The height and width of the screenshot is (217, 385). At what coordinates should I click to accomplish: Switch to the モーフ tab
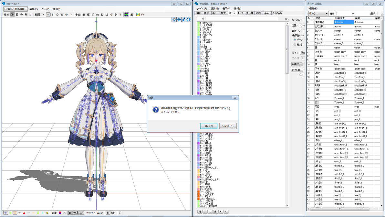240,13
